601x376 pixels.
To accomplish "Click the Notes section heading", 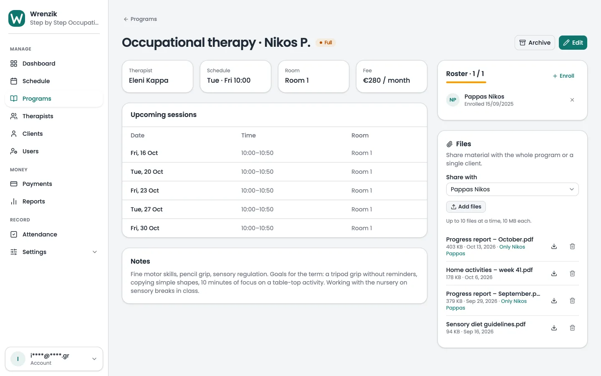I will tap(140, 261).
